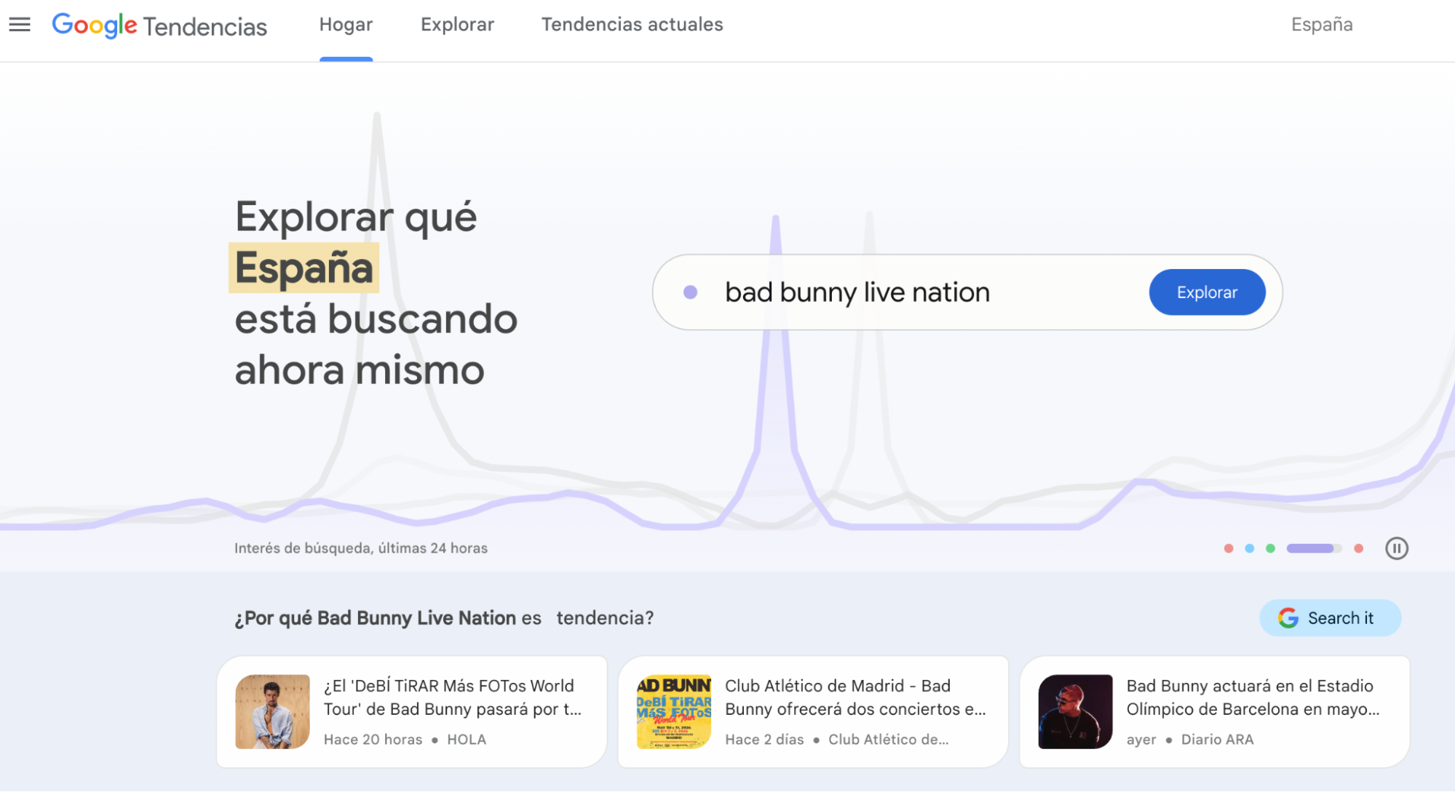Image resolution: width=1455 pixels, height=792 pixels.
Task: Open the España region selector
Action: coord(1321,24)
